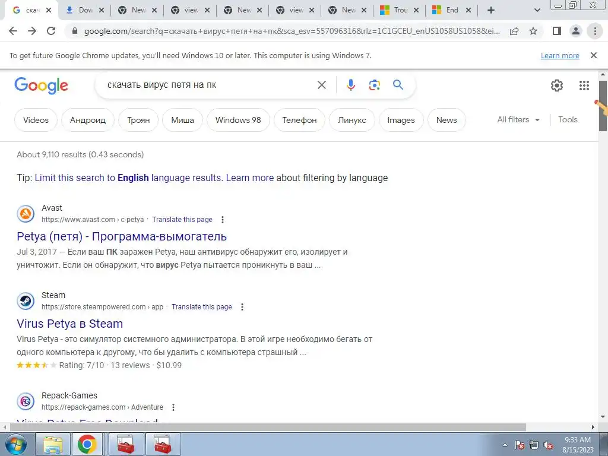Search by image with the Google Lens icon

click(x=374, y=85)
